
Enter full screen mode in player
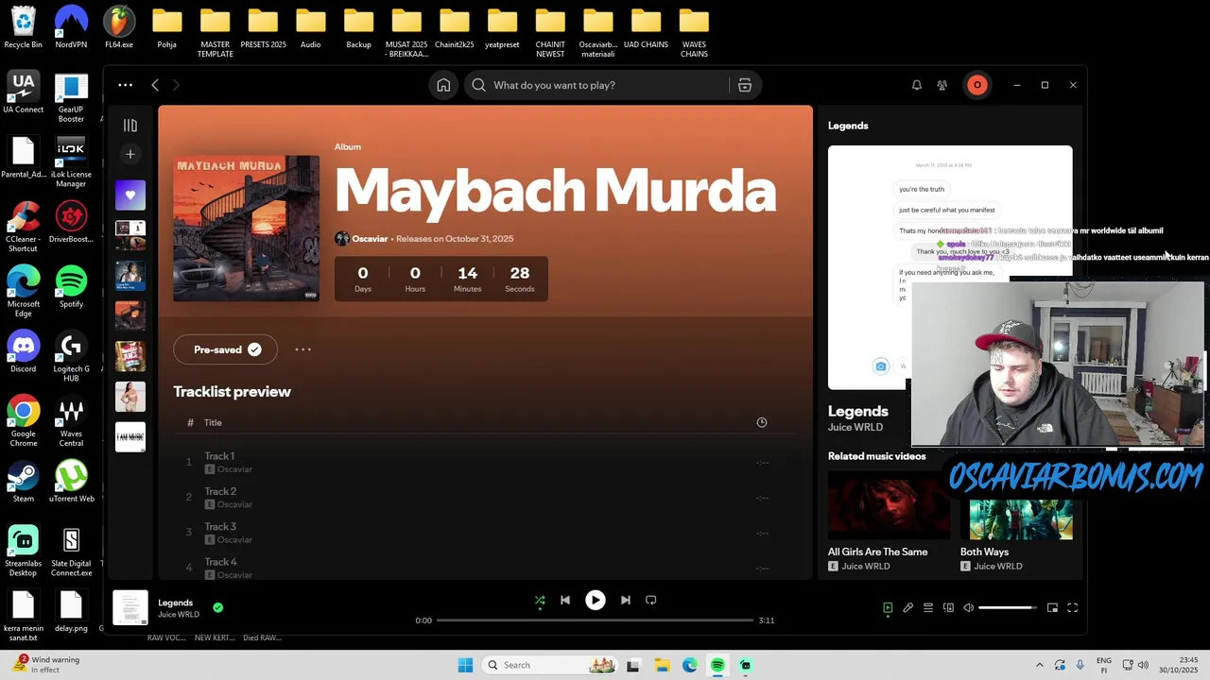[1073, 608]
